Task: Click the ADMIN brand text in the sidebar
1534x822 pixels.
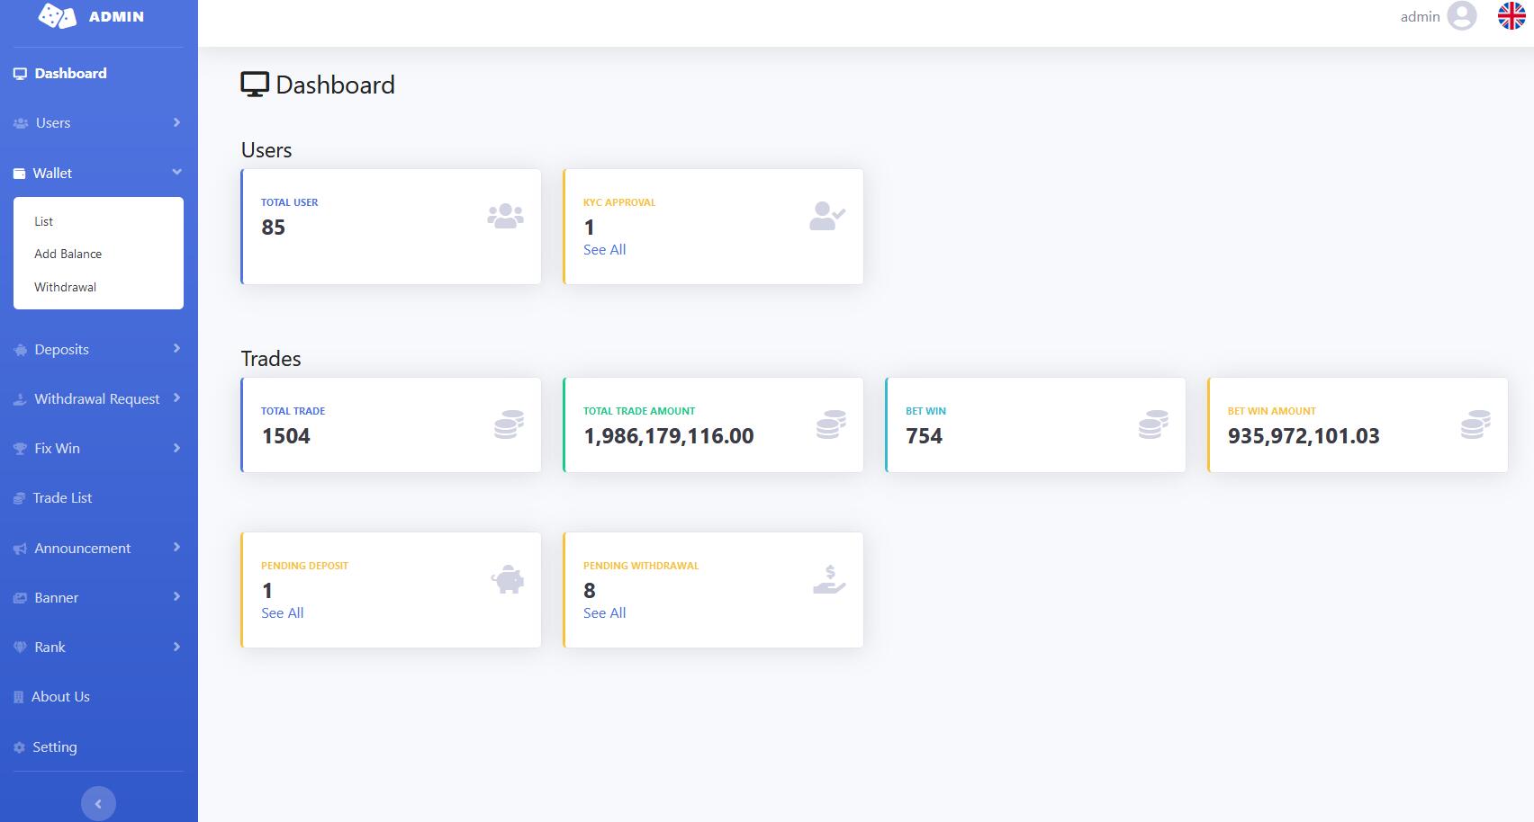Action: (116, 16)
